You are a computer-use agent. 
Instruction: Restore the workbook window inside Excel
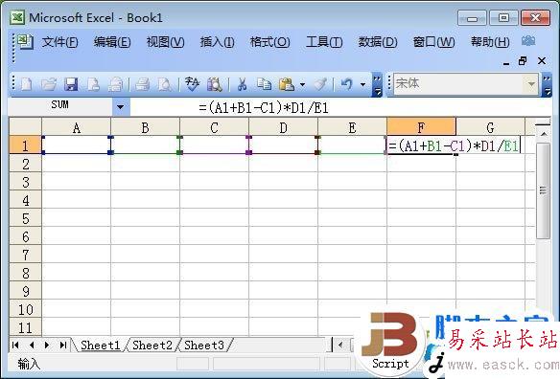(x=523, y=61)
